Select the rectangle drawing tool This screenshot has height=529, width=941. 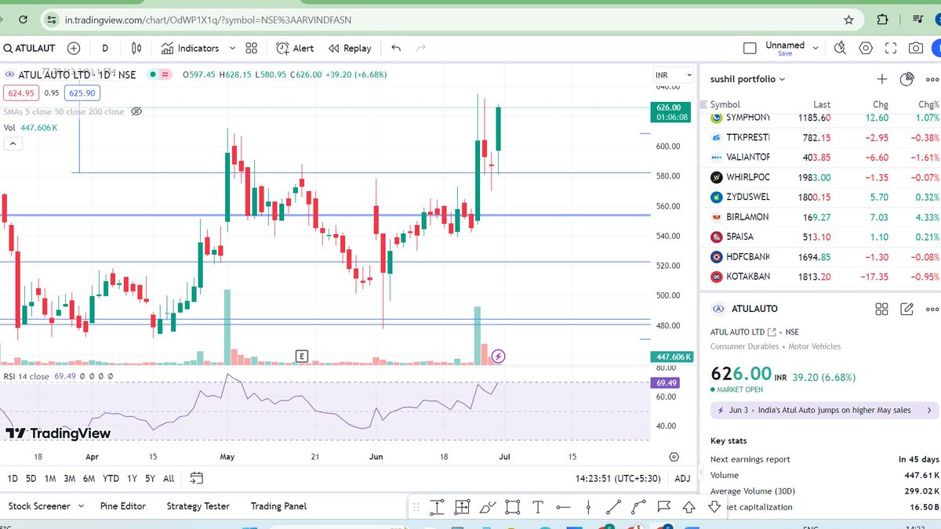pyautogui.click(x=513, y=507)
